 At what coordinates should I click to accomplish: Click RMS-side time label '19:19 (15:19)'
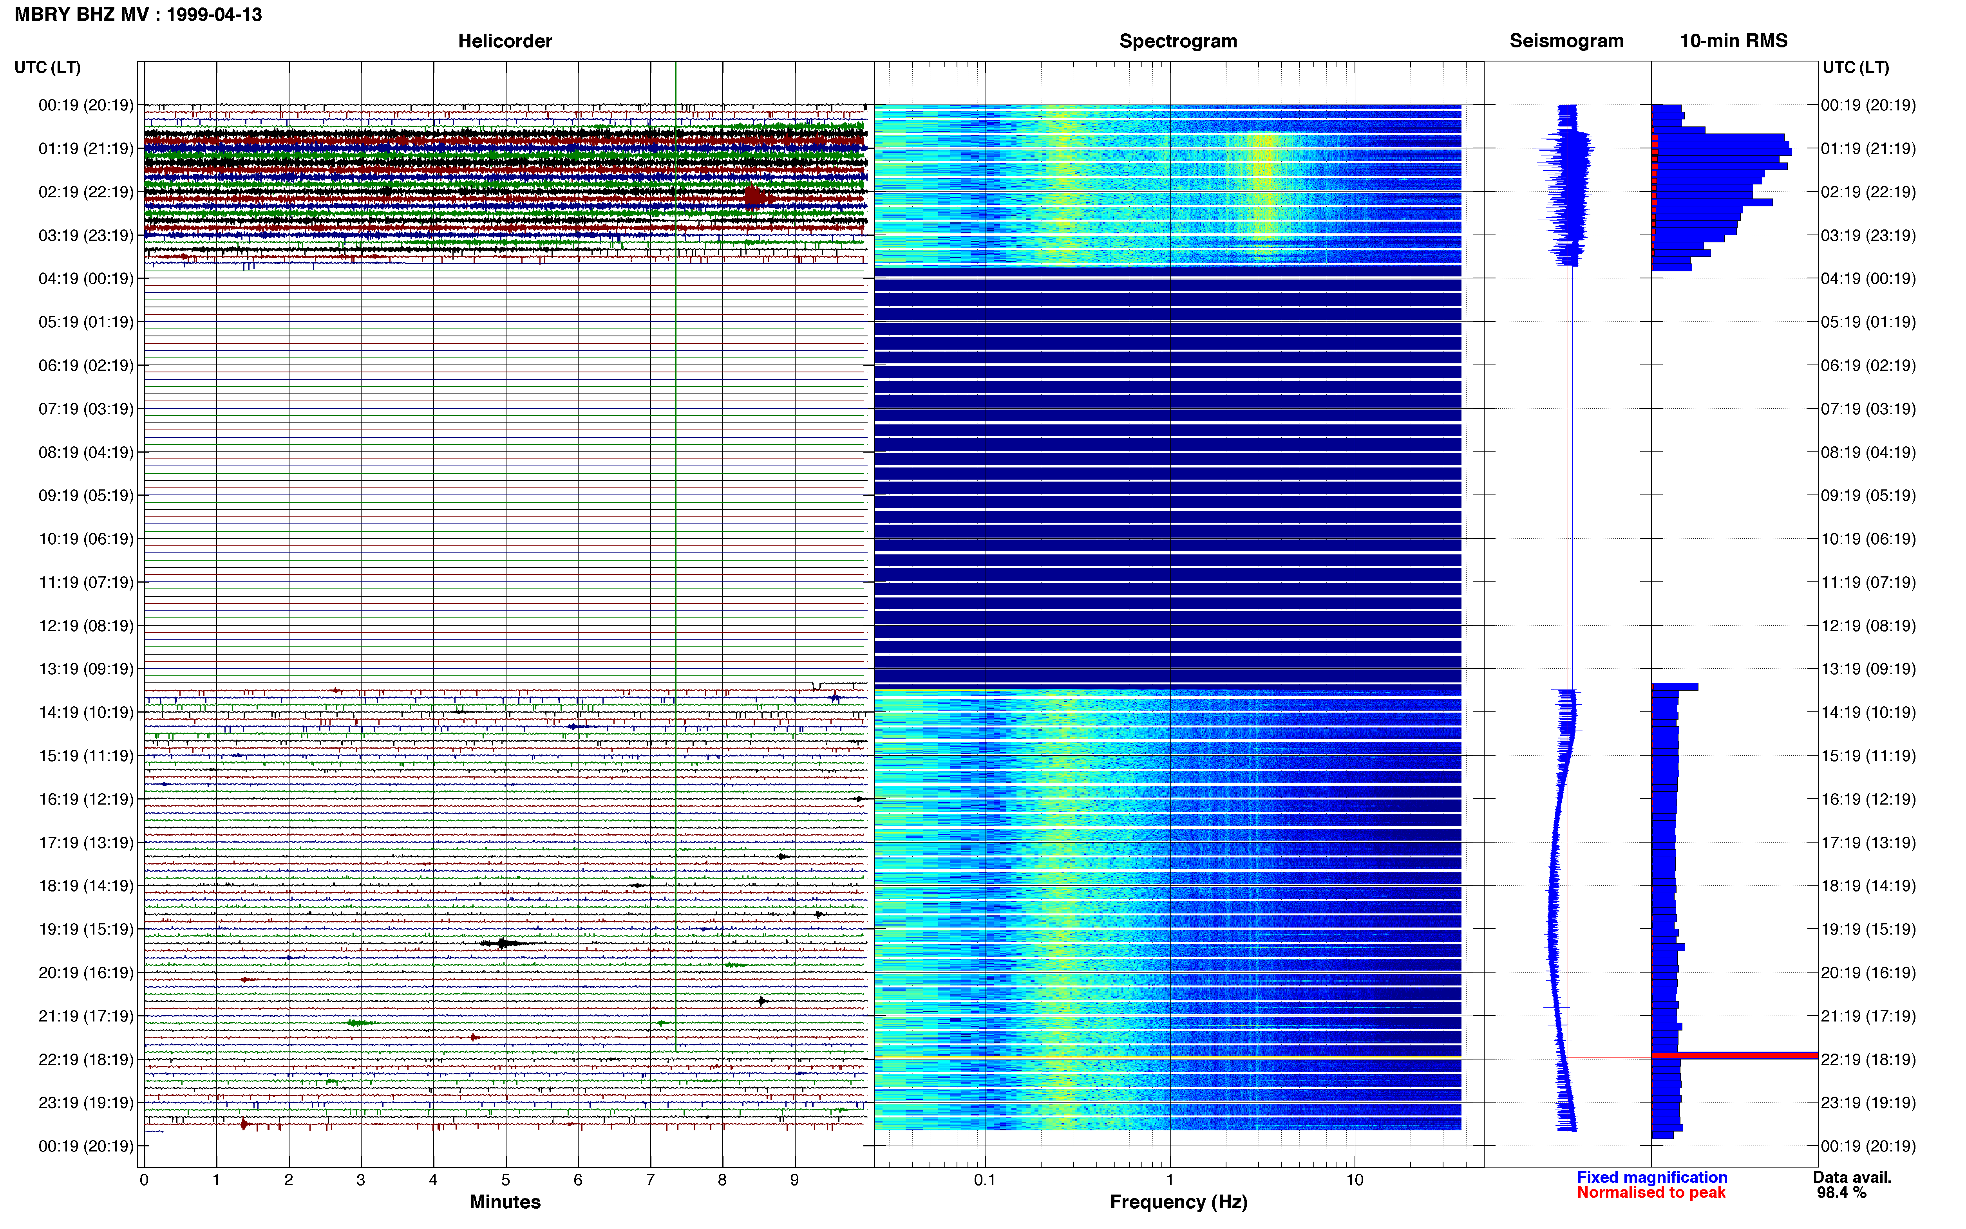click(x=1868, y=929)
